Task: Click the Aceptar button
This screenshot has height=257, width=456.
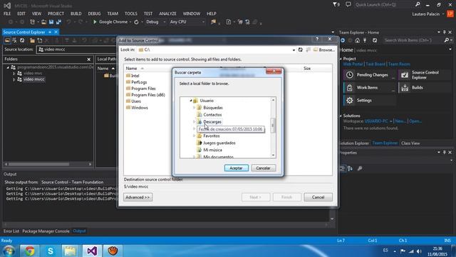Action: pos(236,168)
